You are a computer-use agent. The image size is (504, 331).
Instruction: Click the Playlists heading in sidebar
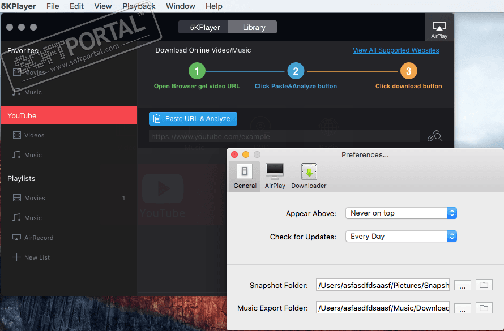(21, 178)
